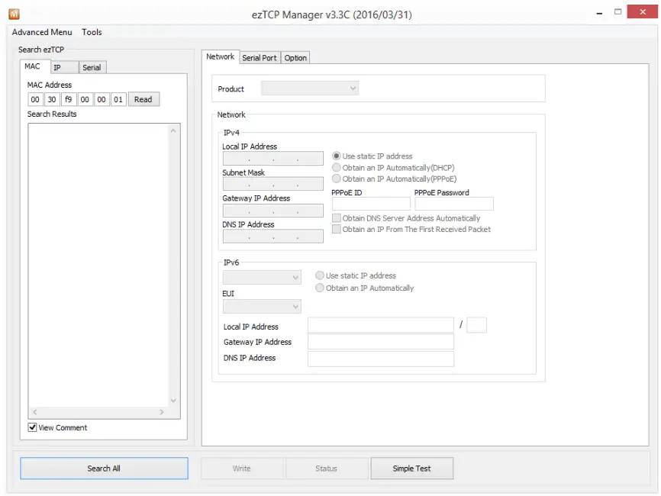
Task: Click the PPPoE ID input field
Action: click(371, 204)
